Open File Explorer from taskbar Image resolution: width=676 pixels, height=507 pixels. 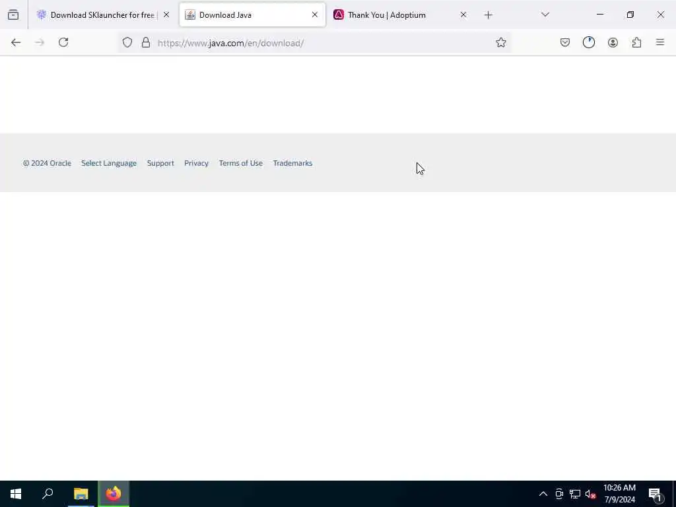(x=81, y=494)
